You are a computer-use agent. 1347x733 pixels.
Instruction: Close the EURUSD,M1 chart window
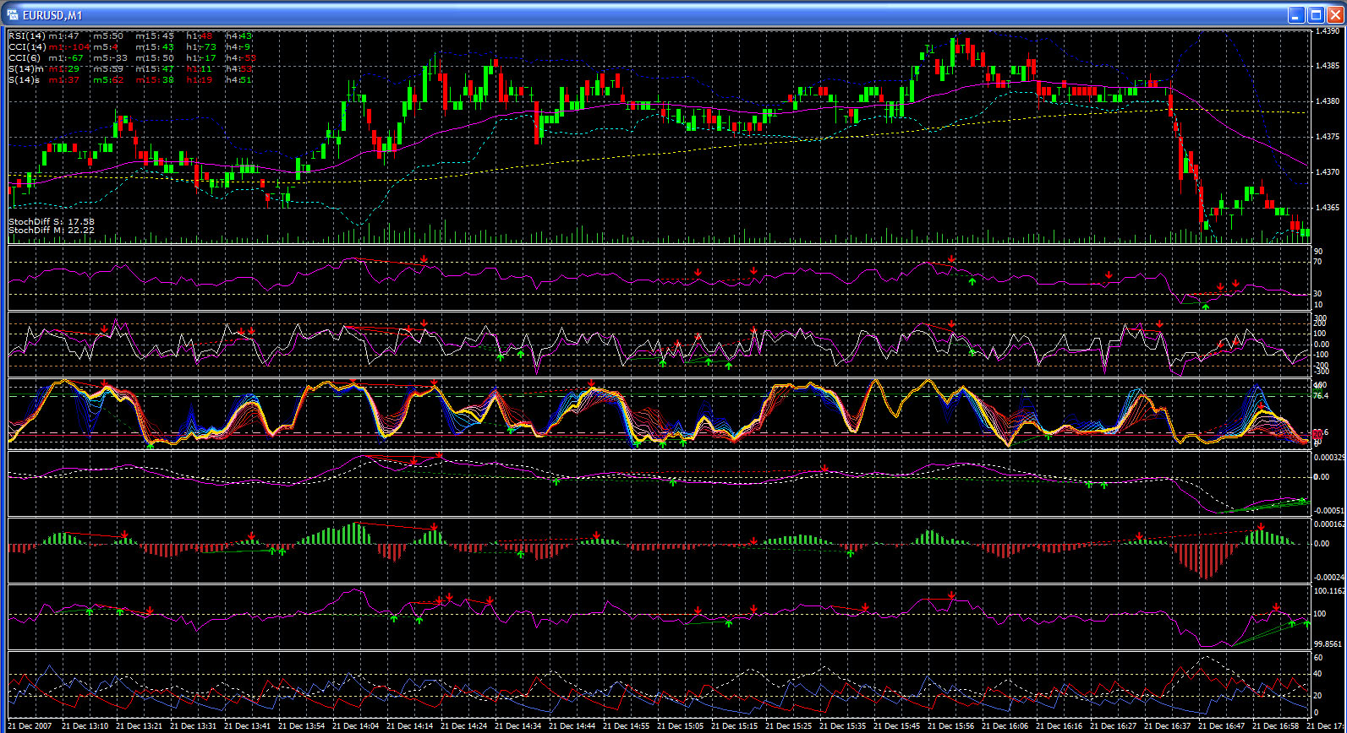pyautogui.click(x=1334, y=15)
